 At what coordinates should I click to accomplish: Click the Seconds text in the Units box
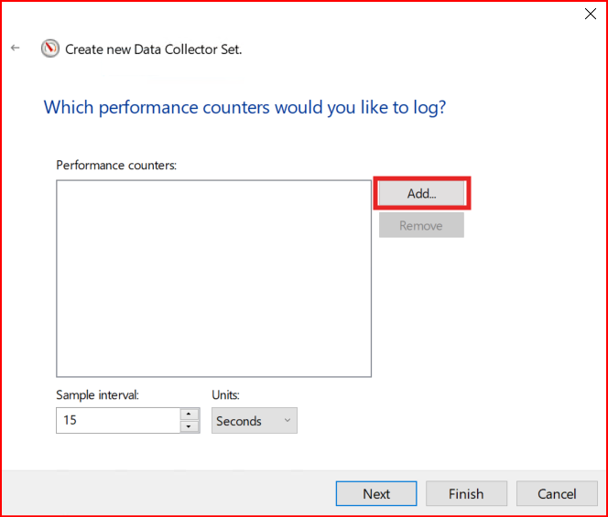pyautogui.click(x=239, y=421)
